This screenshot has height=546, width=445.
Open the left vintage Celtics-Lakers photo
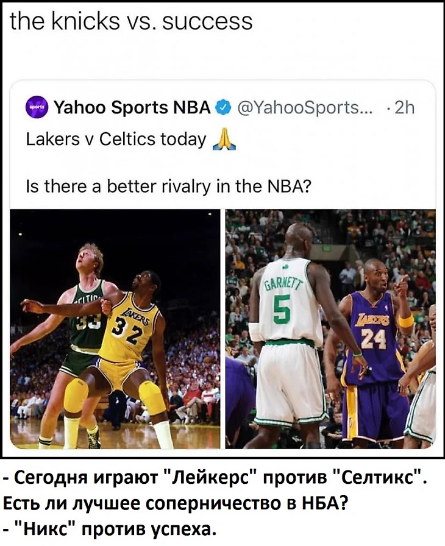(x=115, y=328)
